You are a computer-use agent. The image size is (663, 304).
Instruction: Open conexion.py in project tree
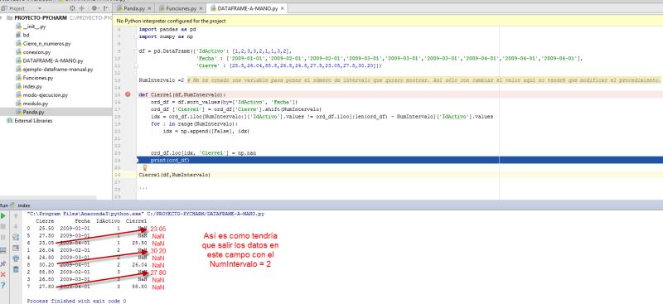click(x=33, y=52)
